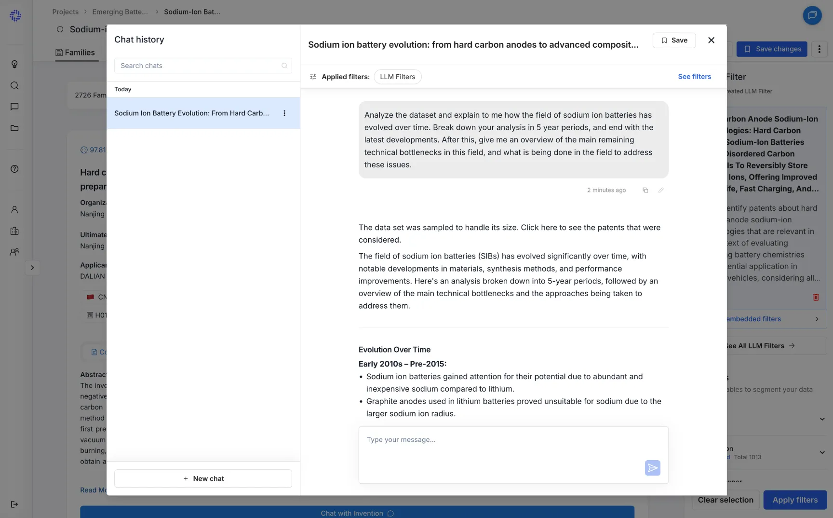
Task: Send the message with the arrow button
Action: pyautogui.click(x=652, y=467)
